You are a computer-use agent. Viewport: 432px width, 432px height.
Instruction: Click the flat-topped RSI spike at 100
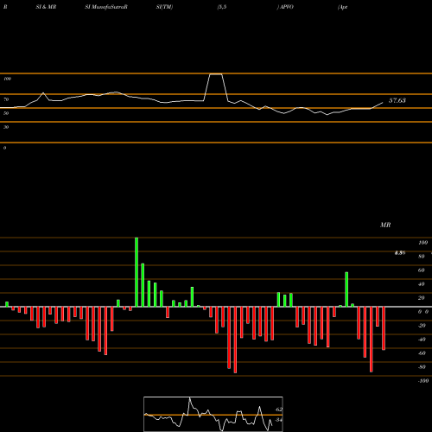click(216, 74)
